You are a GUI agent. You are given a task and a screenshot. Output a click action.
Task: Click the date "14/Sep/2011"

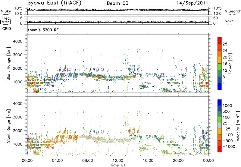pos(192,3)
